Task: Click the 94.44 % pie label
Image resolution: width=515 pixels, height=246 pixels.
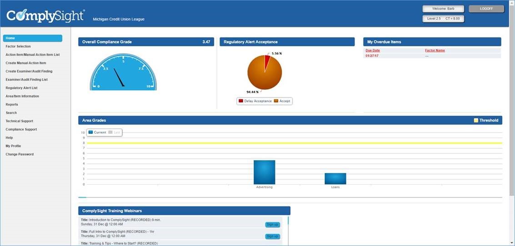Action: 253,92
